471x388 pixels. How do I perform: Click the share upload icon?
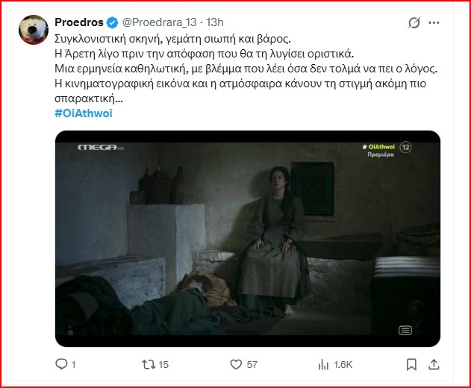coord(433,364)
